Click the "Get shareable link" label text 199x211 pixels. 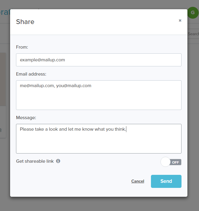(x=35, y=161)
